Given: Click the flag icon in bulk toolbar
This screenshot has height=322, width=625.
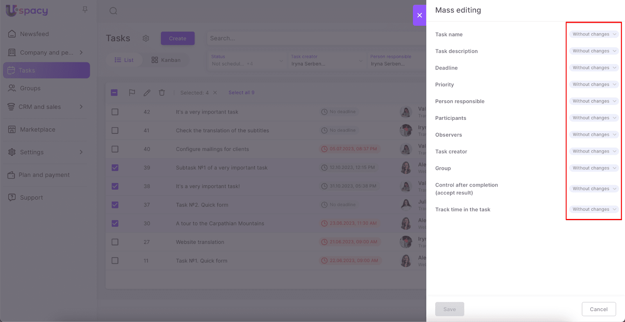Looking at the screenshot, I should (x=132, y=93).
